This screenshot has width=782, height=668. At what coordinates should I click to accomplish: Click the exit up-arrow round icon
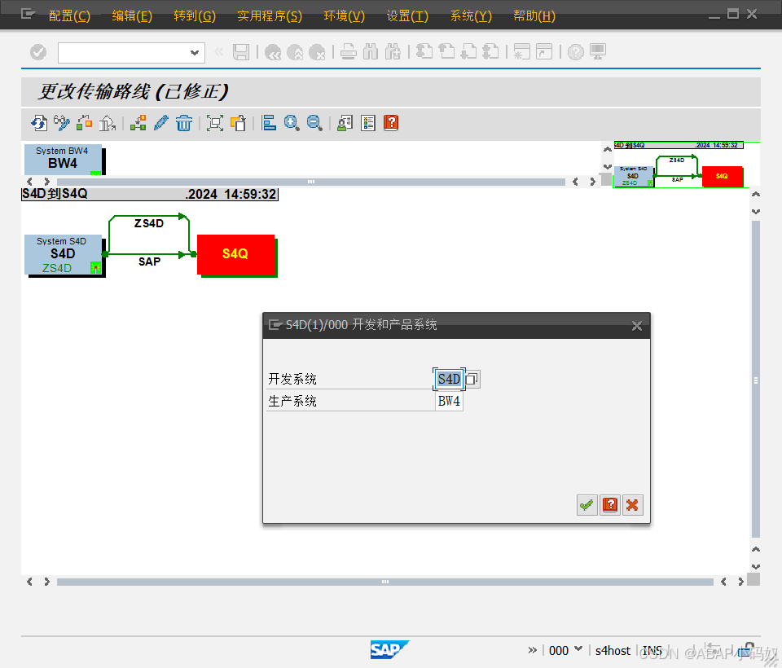click(295, 52)
